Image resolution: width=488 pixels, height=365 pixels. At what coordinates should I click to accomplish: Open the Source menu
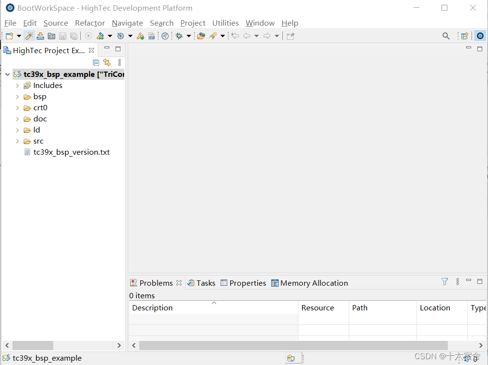[x=56, y=23]
